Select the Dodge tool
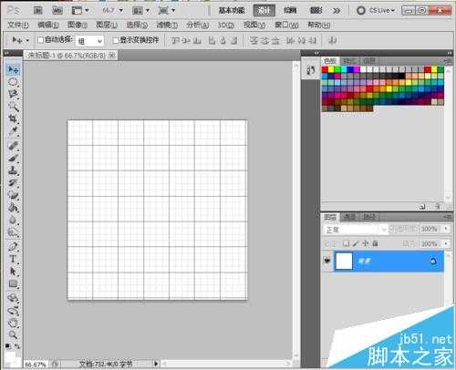456x370 pixels. 13,232
